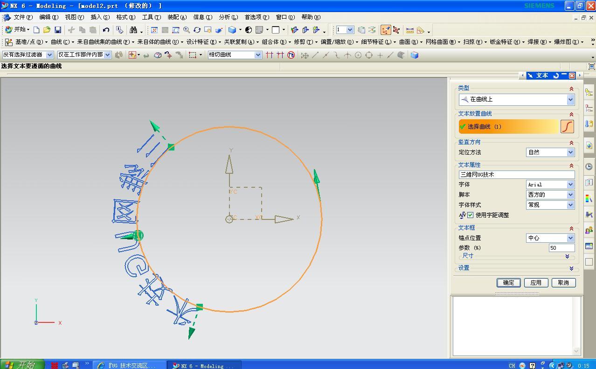Click the datum/point toolbar grid icon
Viewport: 596px width, 369px height.
pyautogui.click(x=8, y=42)
